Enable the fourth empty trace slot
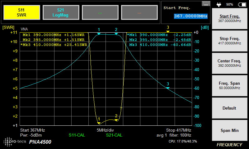The height and width of the screenshot is (149, 249). tap(139, 13)
